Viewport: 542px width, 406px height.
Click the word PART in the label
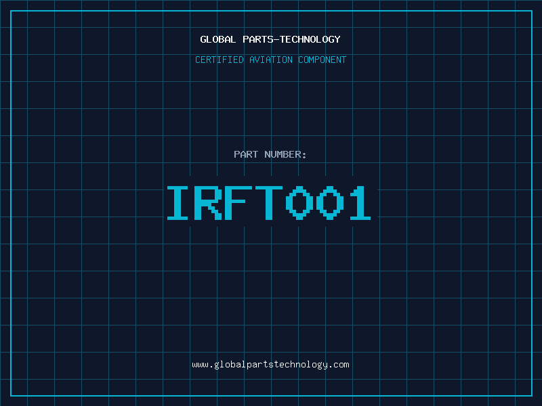pos(246,154)
